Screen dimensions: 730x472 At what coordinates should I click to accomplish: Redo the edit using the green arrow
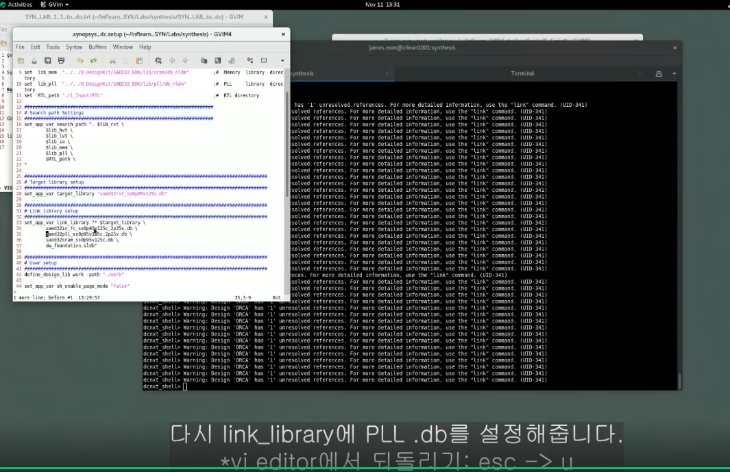tap(94, 60)
